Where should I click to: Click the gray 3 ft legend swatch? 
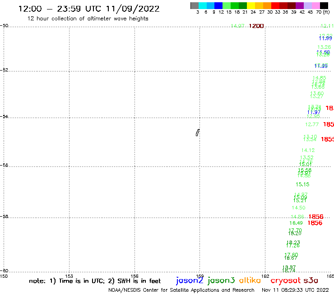195,6
